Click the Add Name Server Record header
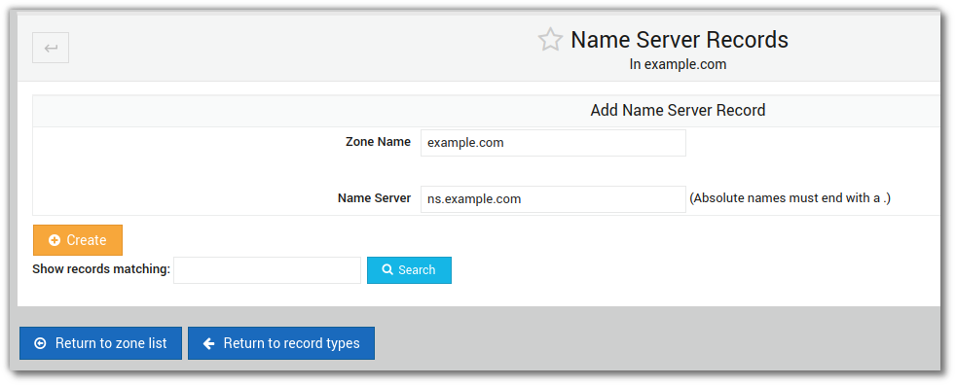 678,110
